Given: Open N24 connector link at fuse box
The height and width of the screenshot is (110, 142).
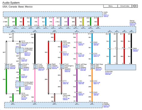Looking at the screenshot, I should pos(17,47).
